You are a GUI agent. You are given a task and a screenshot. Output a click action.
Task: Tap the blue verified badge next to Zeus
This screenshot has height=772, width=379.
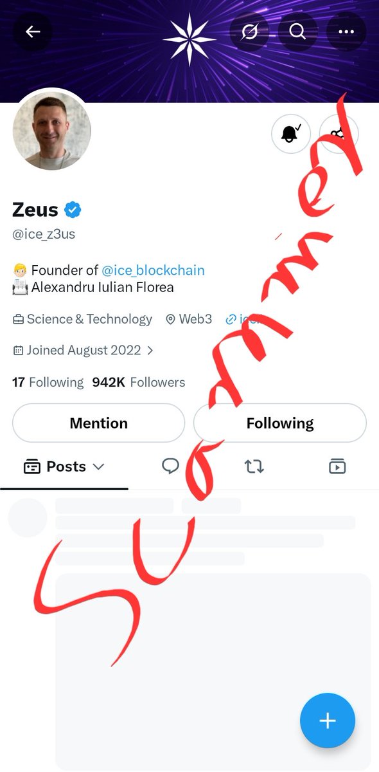click(x=72, y=210)
